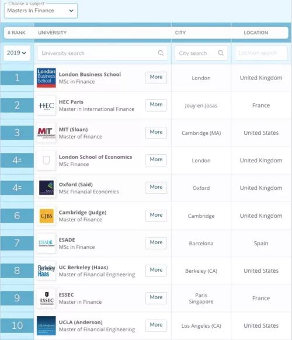The image size is (292, 340).
Task: Click the rank 7 badge
Action: [17, 243]
